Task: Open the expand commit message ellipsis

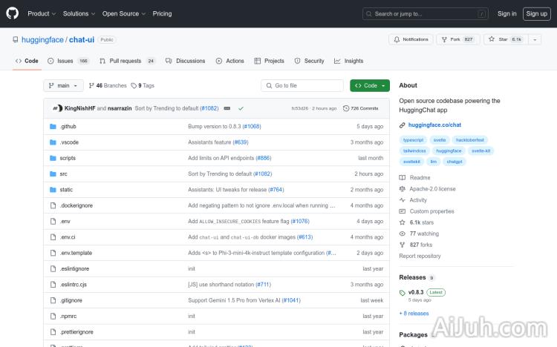Action: 227,108
